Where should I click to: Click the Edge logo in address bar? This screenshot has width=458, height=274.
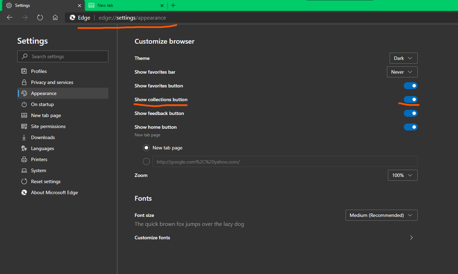(72, 18)
